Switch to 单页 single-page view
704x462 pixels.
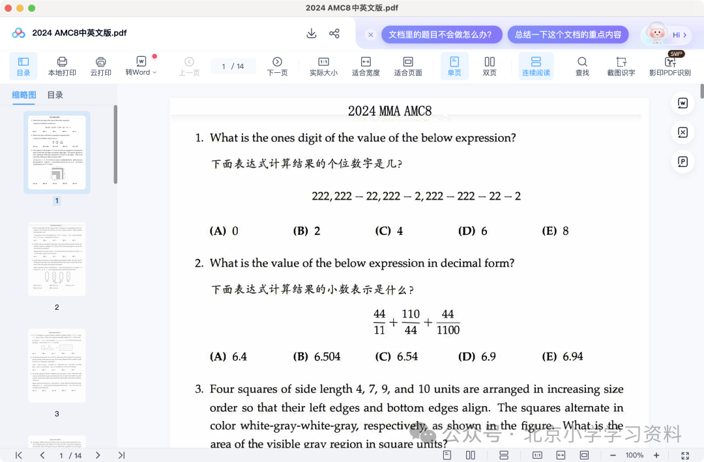click(454, 66)
